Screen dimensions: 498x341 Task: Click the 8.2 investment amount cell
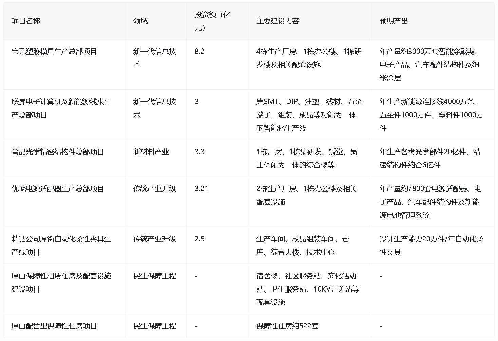pos(199,52)
